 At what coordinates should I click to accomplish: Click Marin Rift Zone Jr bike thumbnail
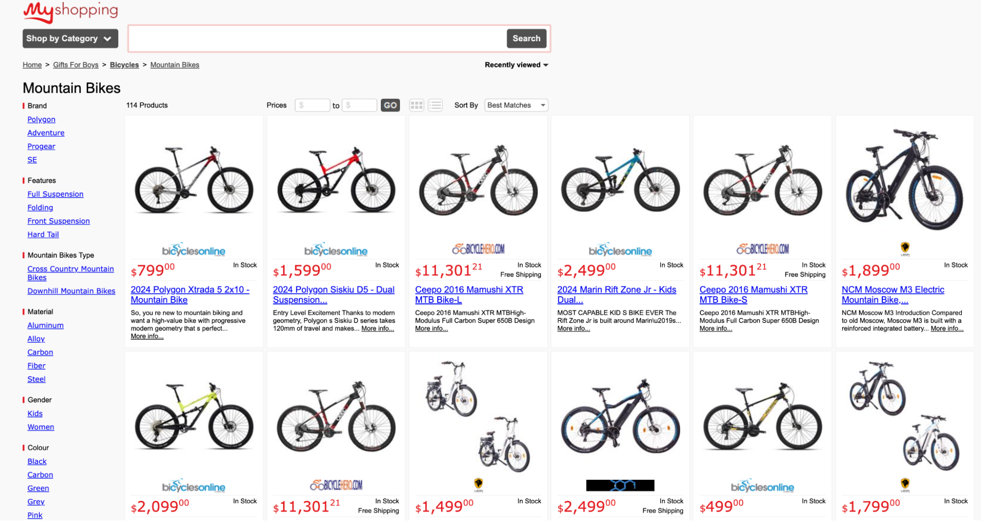click(x=620, y=180)
